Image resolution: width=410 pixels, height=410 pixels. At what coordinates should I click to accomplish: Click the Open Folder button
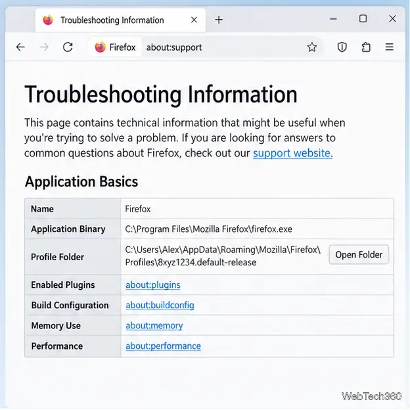tap(359, 255)
